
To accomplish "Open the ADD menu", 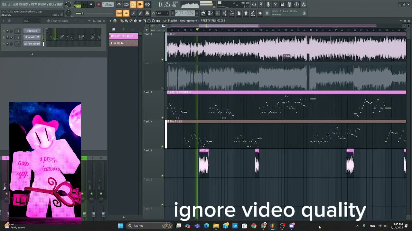I will pos(15,4).
